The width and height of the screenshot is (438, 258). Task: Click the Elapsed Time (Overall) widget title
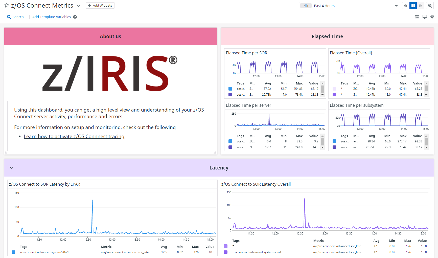[x=351, y=53]
